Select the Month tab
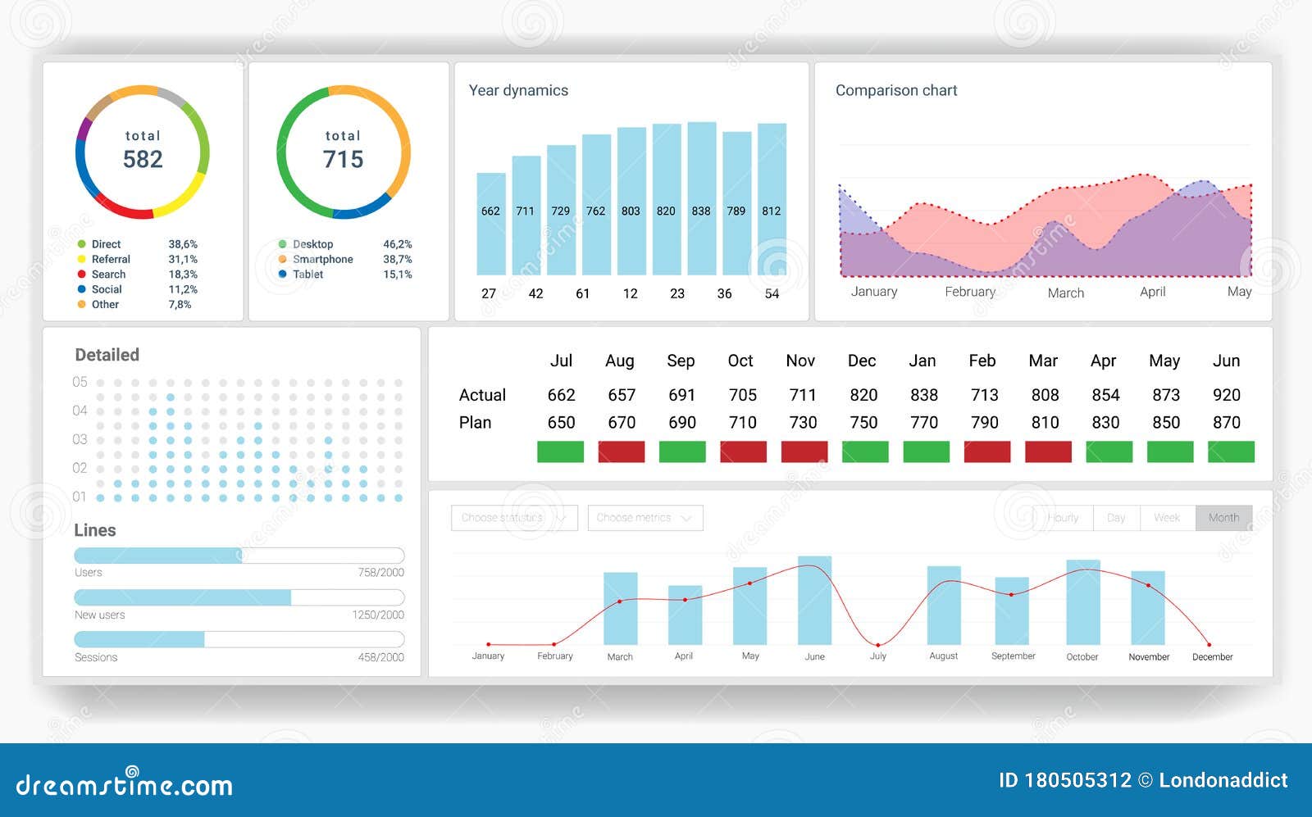Screen dimensions: 1312x817 1223,517
